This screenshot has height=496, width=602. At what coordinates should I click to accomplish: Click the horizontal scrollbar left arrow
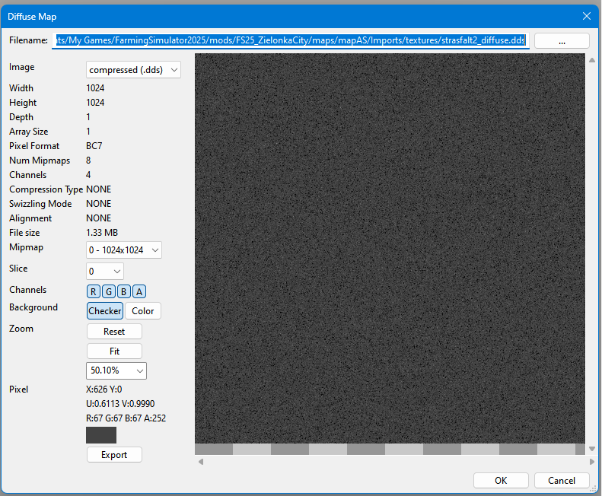point(201,462)
